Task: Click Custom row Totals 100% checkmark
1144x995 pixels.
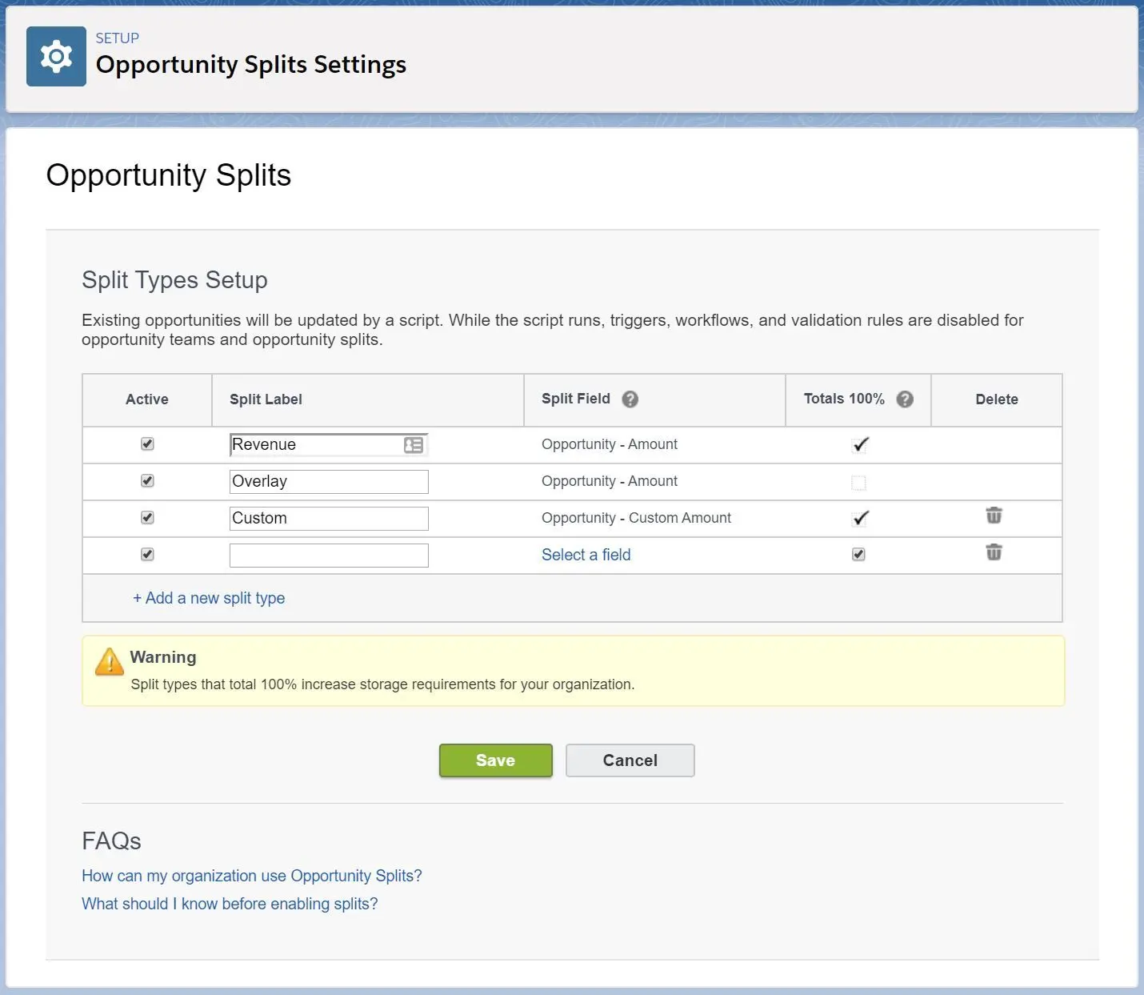Action: coord(860,518)
